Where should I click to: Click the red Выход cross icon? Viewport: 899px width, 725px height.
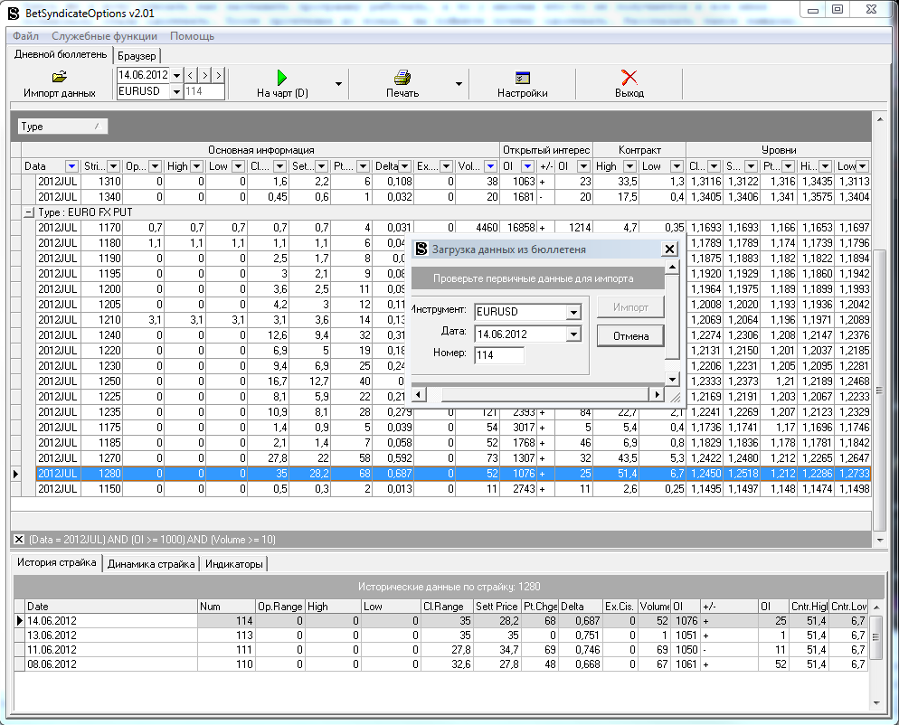pos(629,78)
